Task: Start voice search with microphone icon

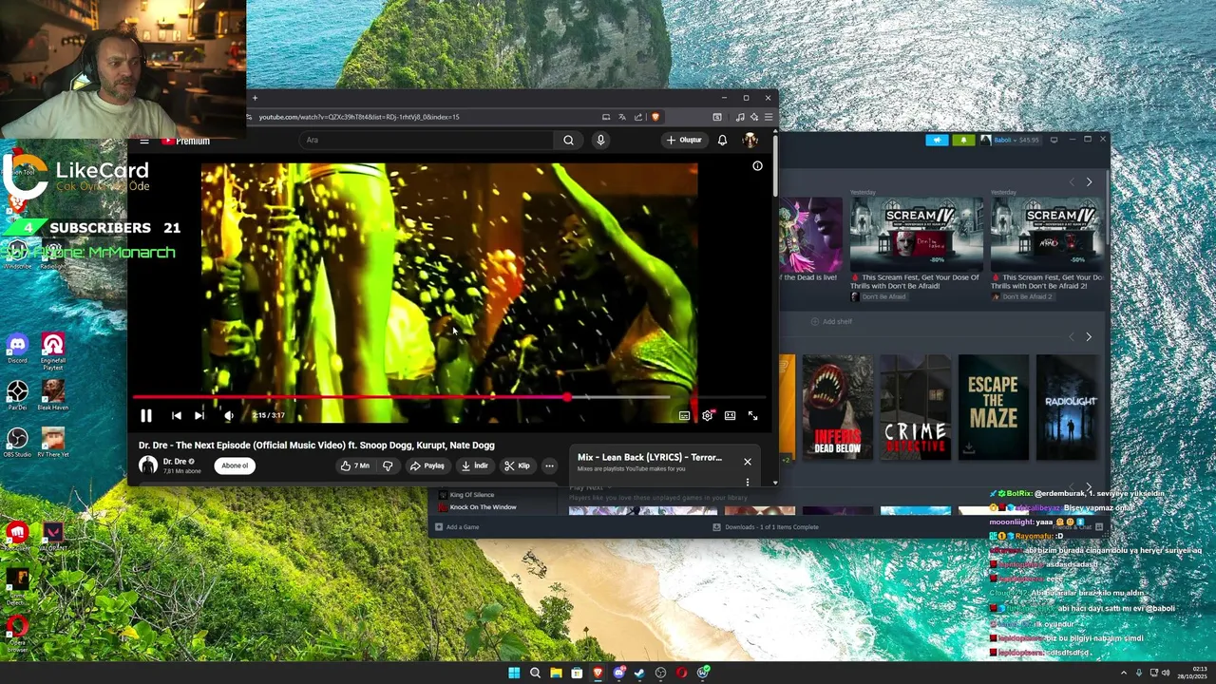Action: (600, 140)
